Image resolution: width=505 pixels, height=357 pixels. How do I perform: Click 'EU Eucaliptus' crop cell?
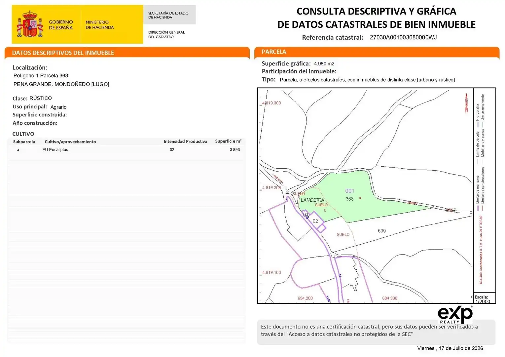(55, 150)
